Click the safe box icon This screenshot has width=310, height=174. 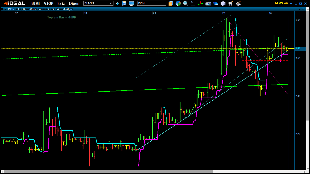223,3
